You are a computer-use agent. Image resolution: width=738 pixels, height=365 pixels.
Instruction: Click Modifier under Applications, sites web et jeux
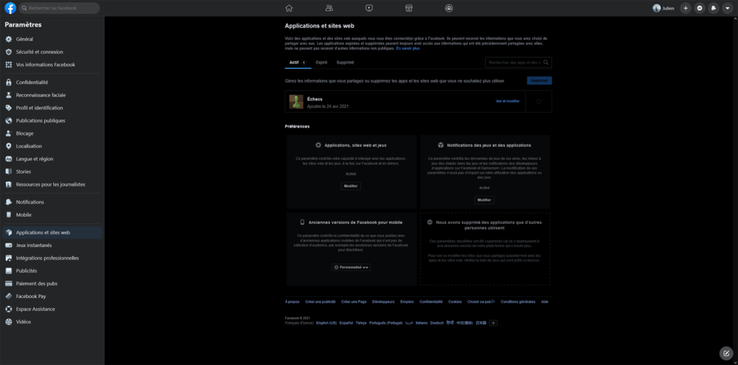point(351,186)
